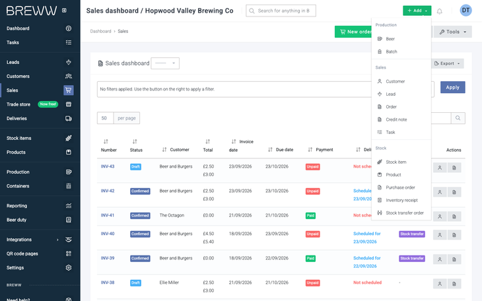Sort table by Invoice date column

click(x=241, y=146)
